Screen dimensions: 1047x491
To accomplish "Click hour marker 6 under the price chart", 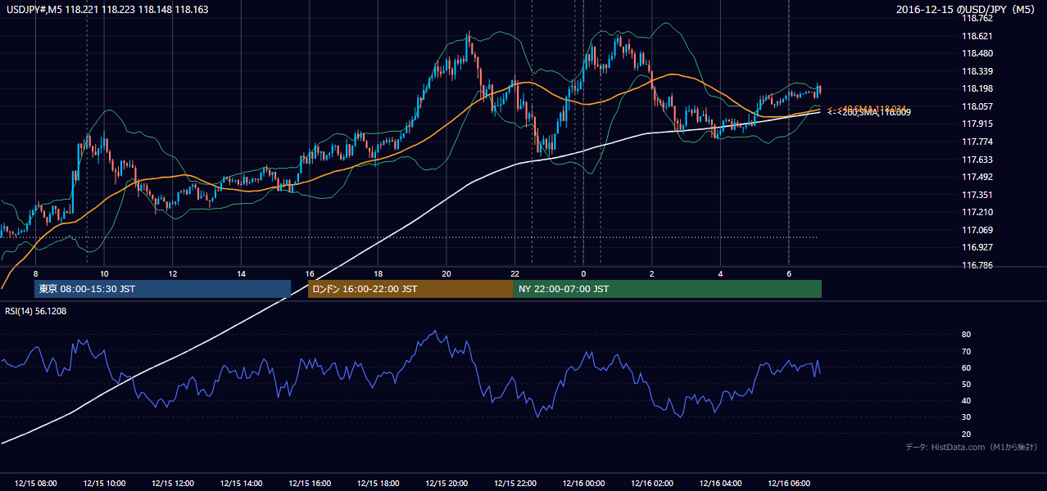I will click(x=789, y=273).
